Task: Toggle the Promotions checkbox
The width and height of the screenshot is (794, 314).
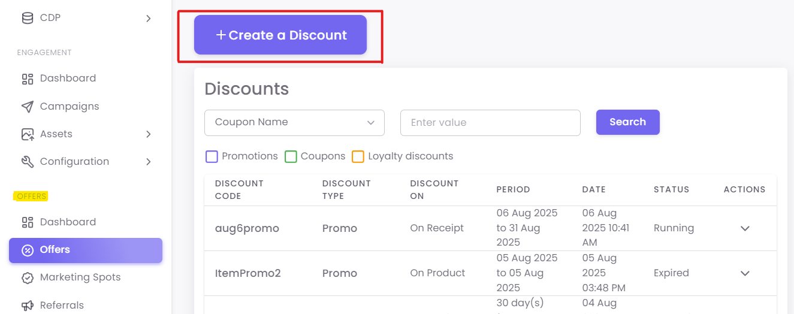Action: coord(212,157)
